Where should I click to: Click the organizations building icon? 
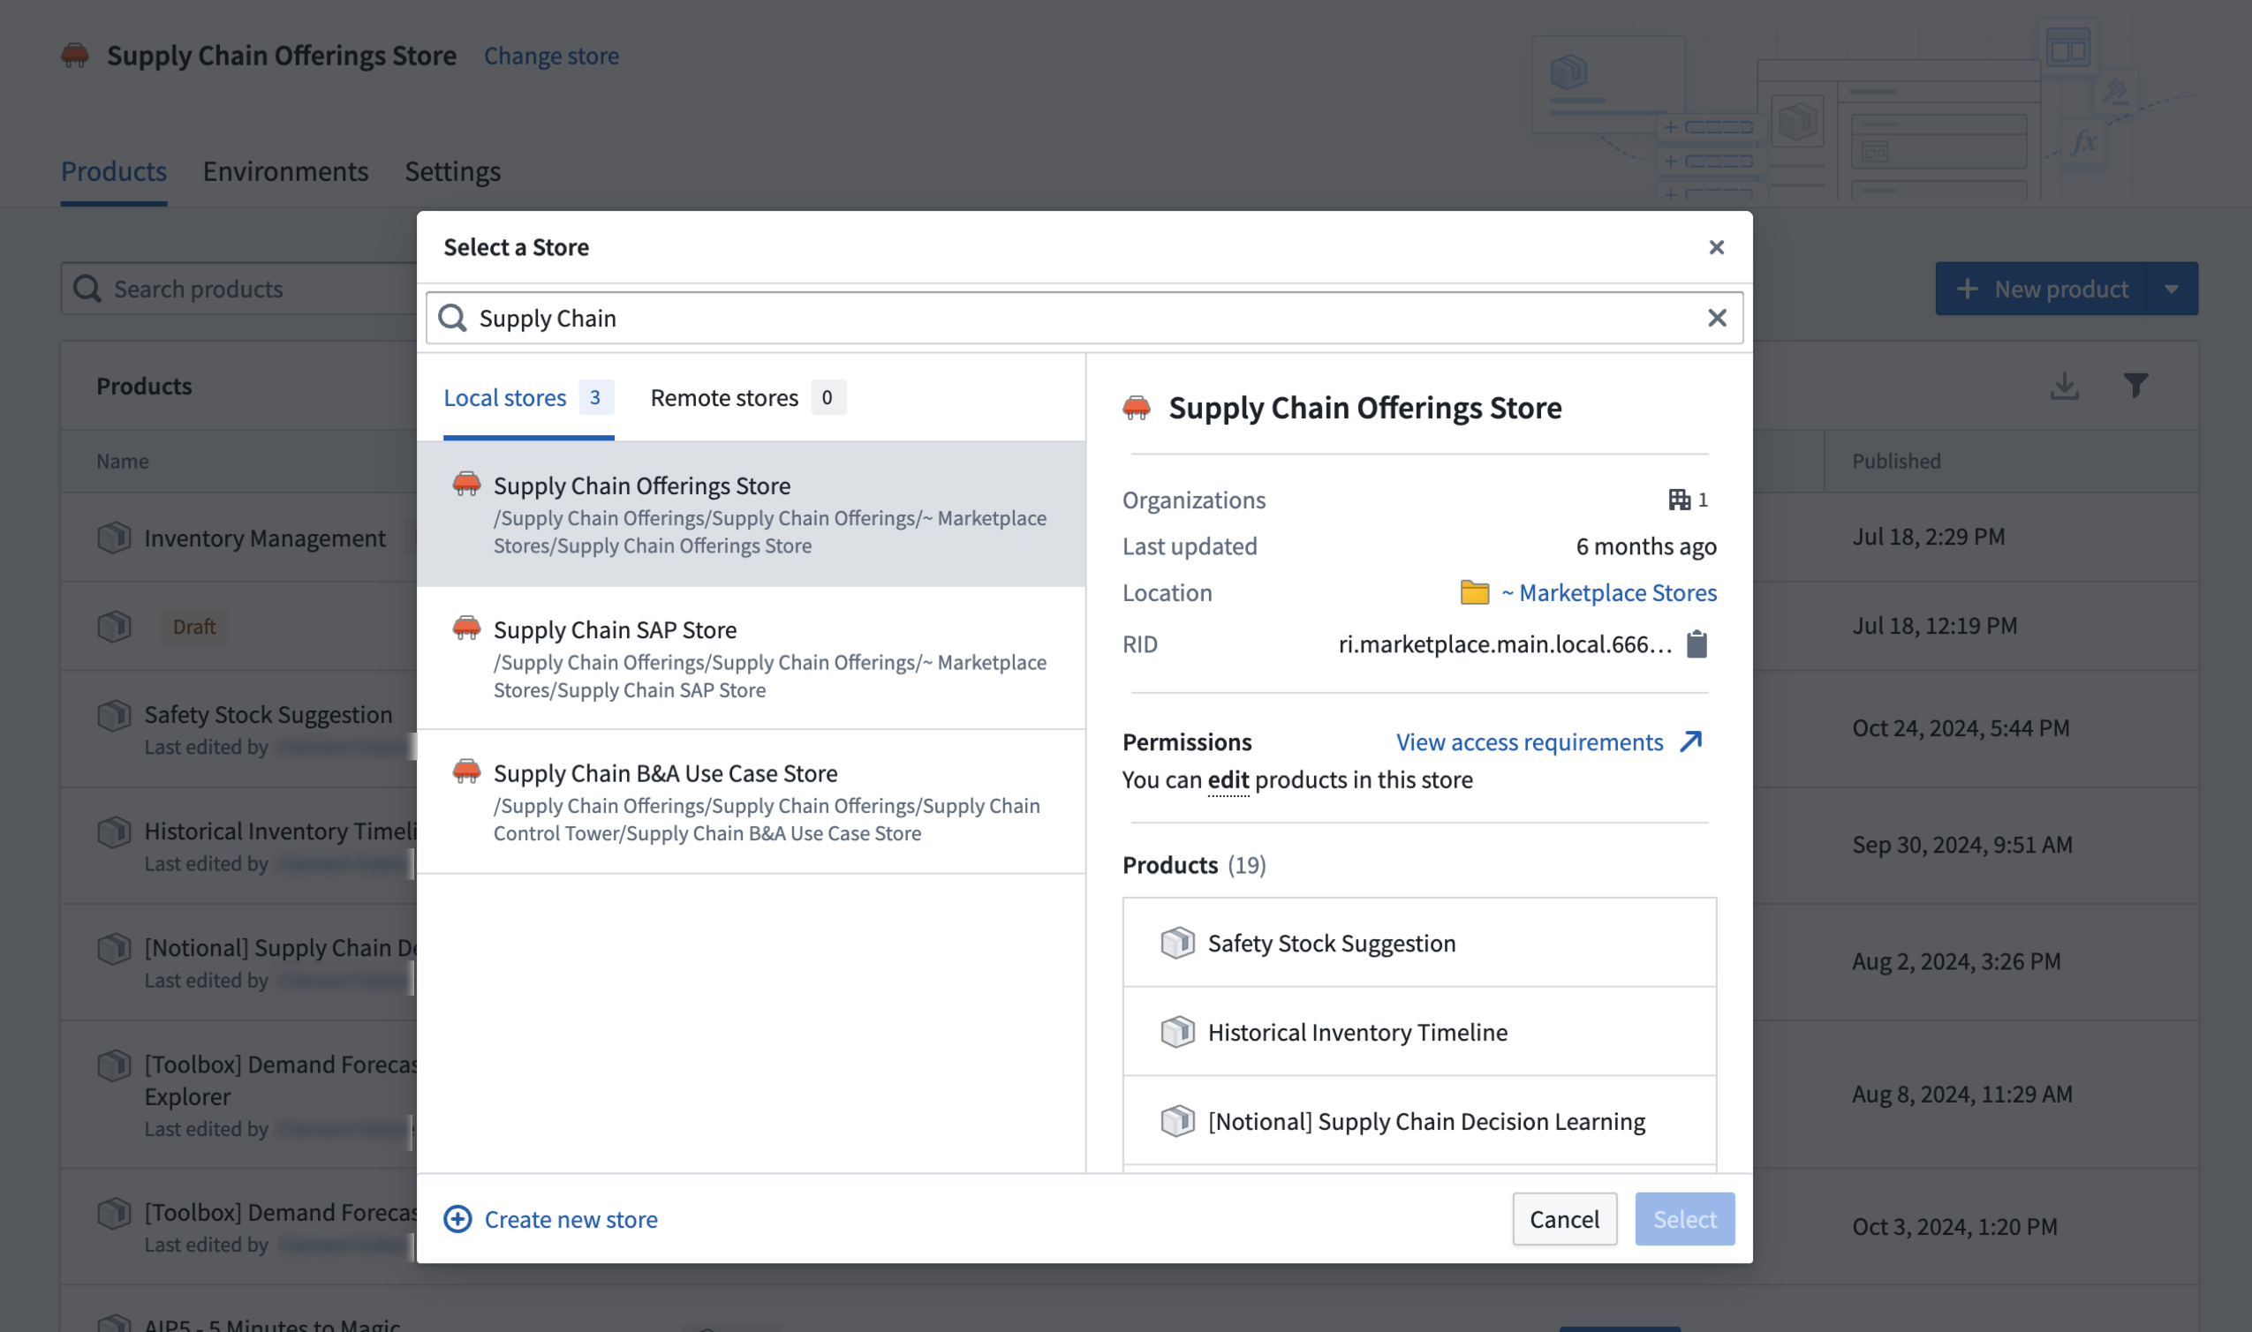click(1681, 500)
